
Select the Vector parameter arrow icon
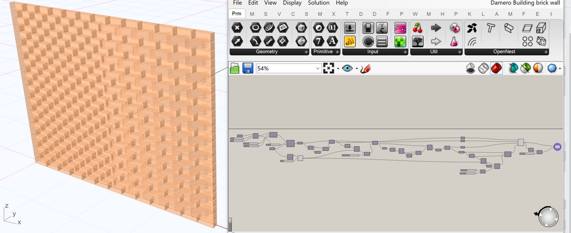click(x=237, y=41)
